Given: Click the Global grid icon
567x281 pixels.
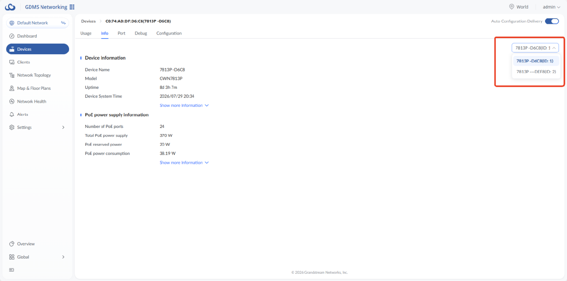Looking at the screenshot, I should click(12, 257).
